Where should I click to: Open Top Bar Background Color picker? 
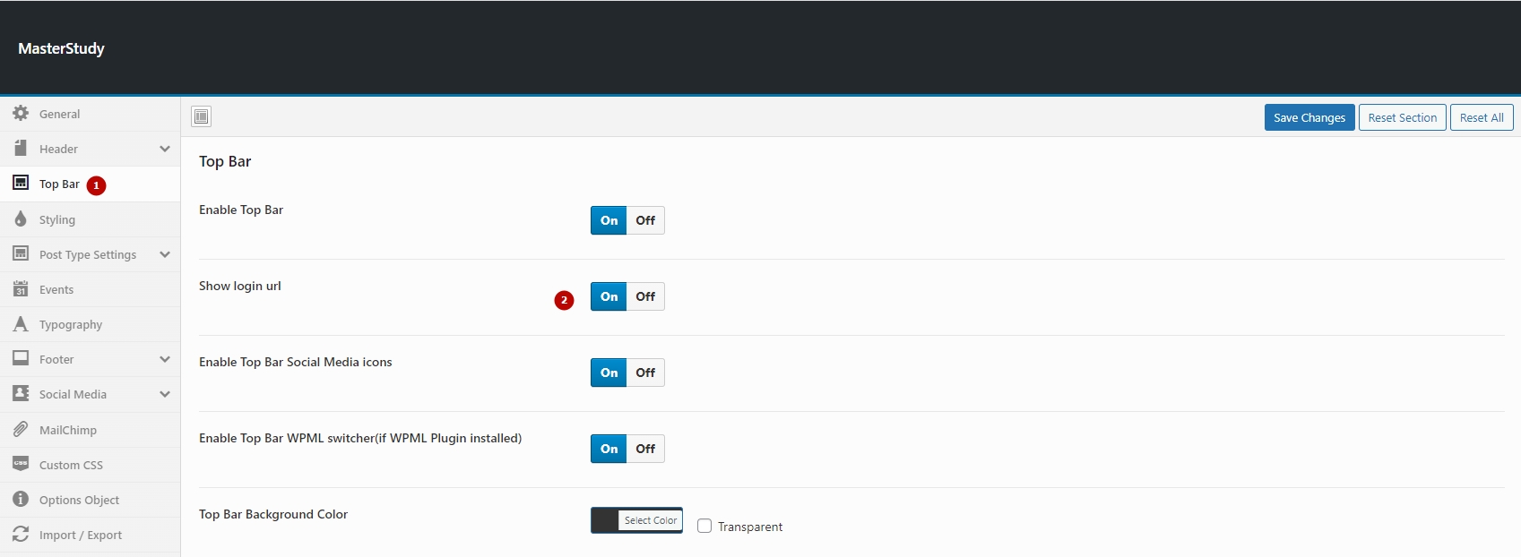(636, 520)
